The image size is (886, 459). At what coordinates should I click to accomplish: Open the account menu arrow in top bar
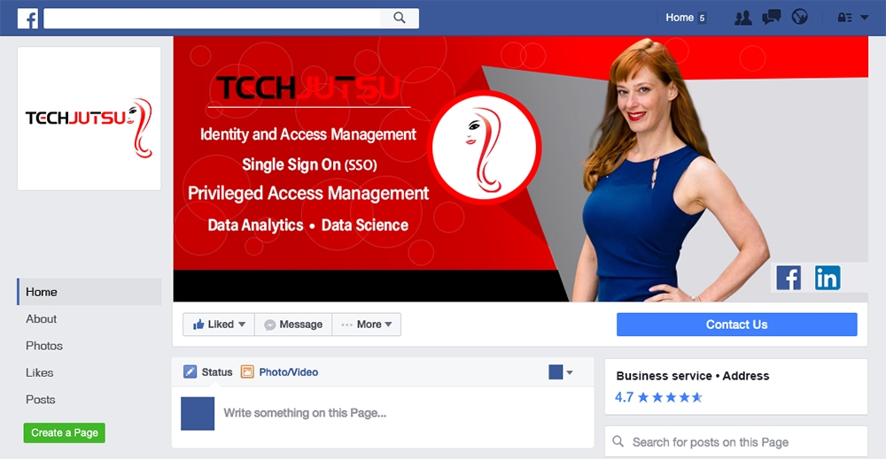coord(865,18)
